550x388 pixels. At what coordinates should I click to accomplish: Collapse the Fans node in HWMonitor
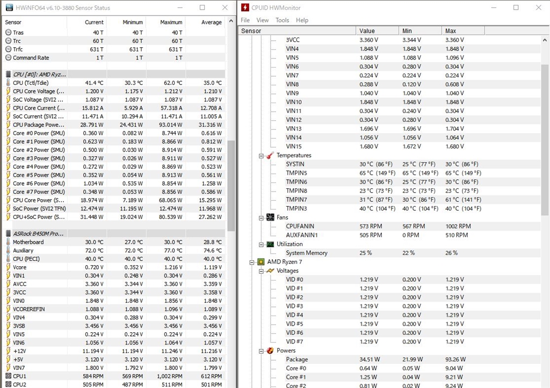click(x=261, y=218)
